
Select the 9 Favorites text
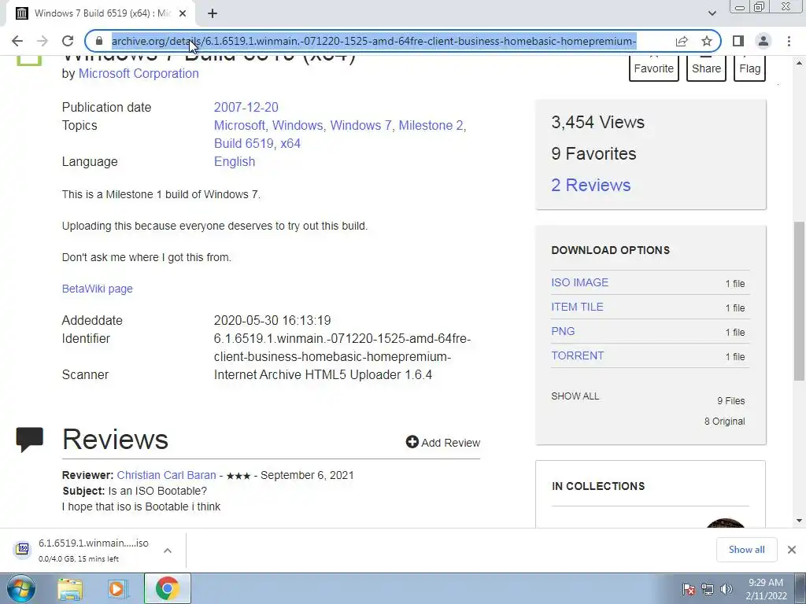(x=593, y=153)
